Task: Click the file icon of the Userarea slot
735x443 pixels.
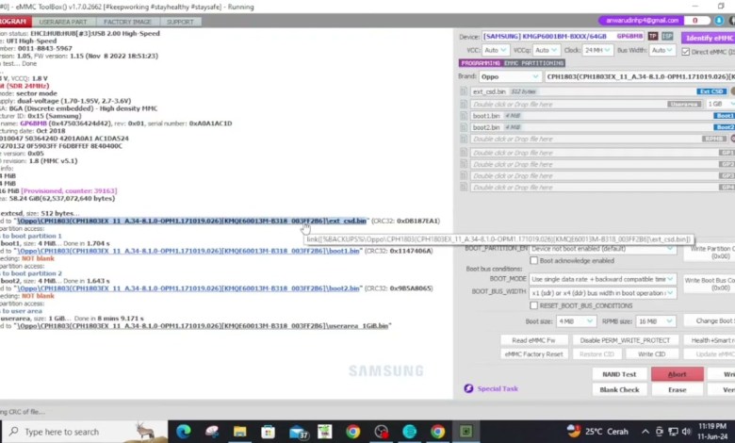Action: [464, 104]
